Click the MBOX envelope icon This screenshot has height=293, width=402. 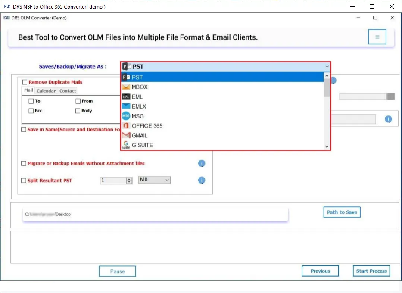point(126,87)
